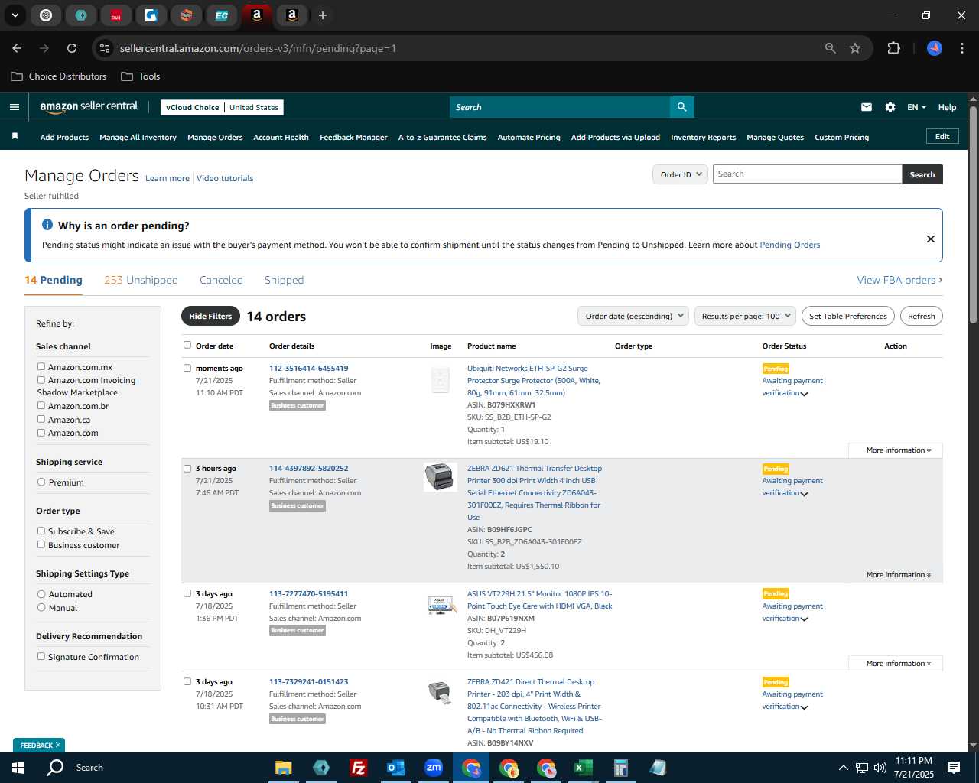Screen dimensions: 979x783
Task: Open Manage All Inventory menu item
Action: pos(138,138)
